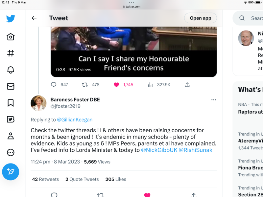Screen dimensions: 263x197
Task: Go back using the arrow
Action: click(x=34, y=18)
